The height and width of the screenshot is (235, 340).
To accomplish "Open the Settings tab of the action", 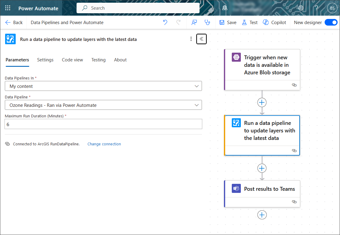I will (45, 60).
